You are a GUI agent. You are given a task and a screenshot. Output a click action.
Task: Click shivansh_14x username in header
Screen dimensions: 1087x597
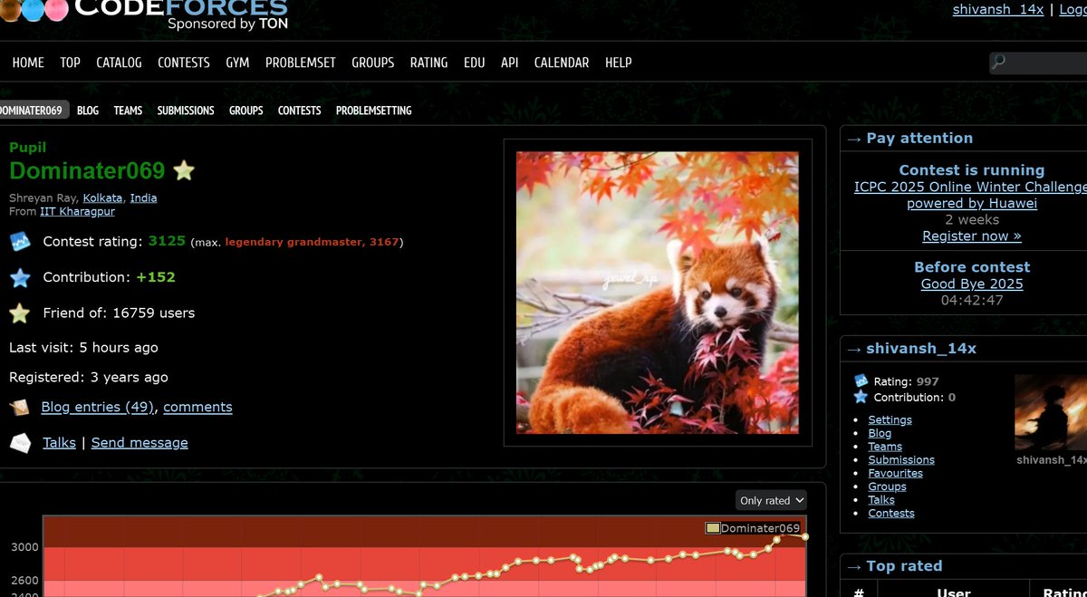998,9
